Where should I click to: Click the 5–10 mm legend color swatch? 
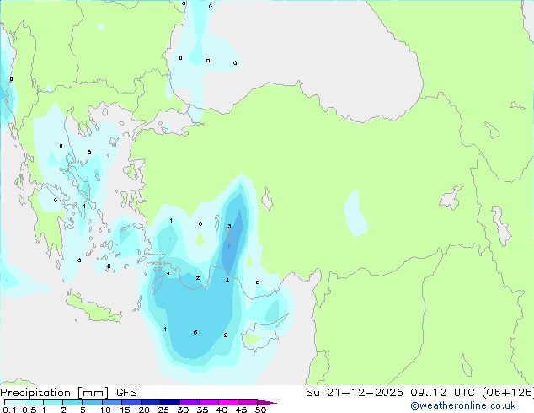(92, 402)
